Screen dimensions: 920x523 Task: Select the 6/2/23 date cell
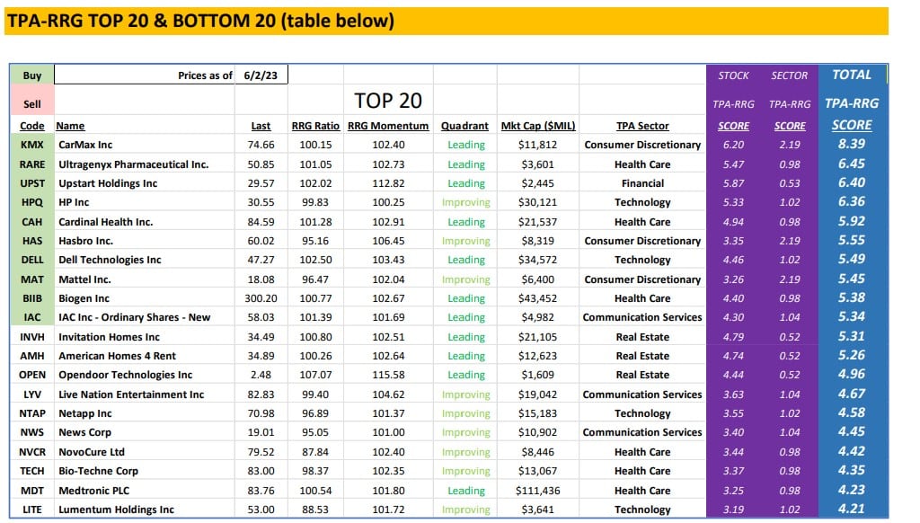coord(261,75)
